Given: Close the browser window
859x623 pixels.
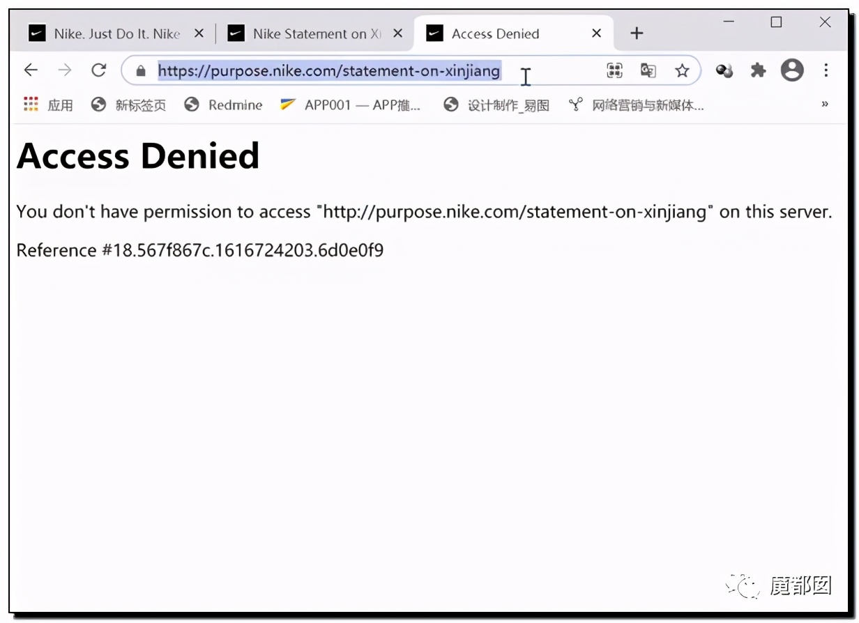Looking at the screenshot, I should click(x=825, y=22).
